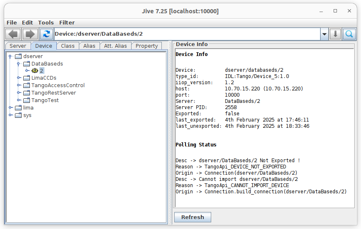Open the path history dropdown arrow
The image size is (361, 229).
tap(324, 34)
